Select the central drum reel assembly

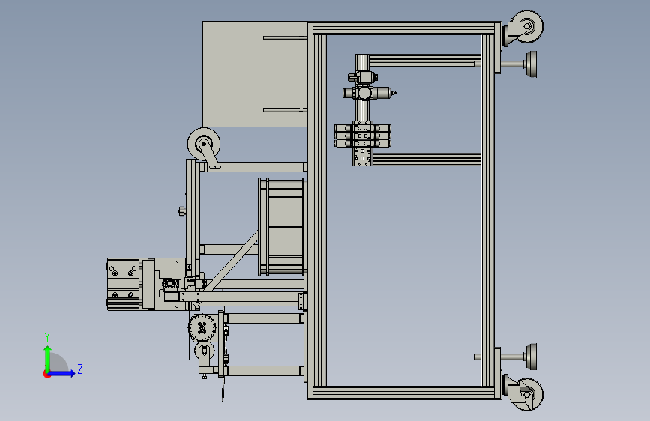click(x=283, y=227)
